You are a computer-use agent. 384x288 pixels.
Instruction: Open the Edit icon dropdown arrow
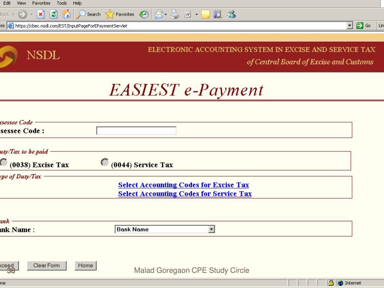(196, 15)
